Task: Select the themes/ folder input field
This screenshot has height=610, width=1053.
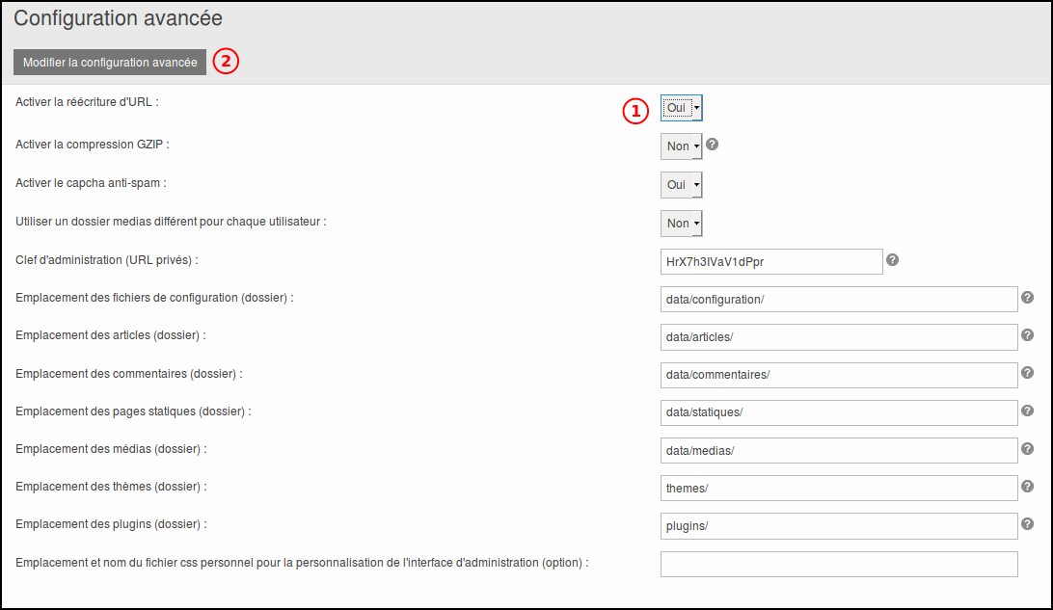Action: click(x=839, y=489)
